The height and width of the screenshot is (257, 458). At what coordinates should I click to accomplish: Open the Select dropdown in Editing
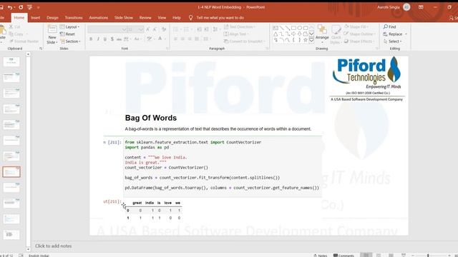(393, 41)
